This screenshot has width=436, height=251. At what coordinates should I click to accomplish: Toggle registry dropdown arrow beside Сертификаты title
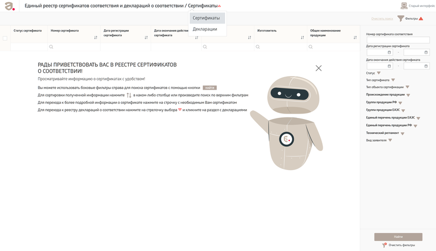(x=220, y=6)
